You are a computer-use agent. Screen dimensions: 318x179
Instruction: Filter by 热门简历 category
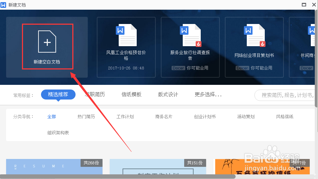click(86, 117)
